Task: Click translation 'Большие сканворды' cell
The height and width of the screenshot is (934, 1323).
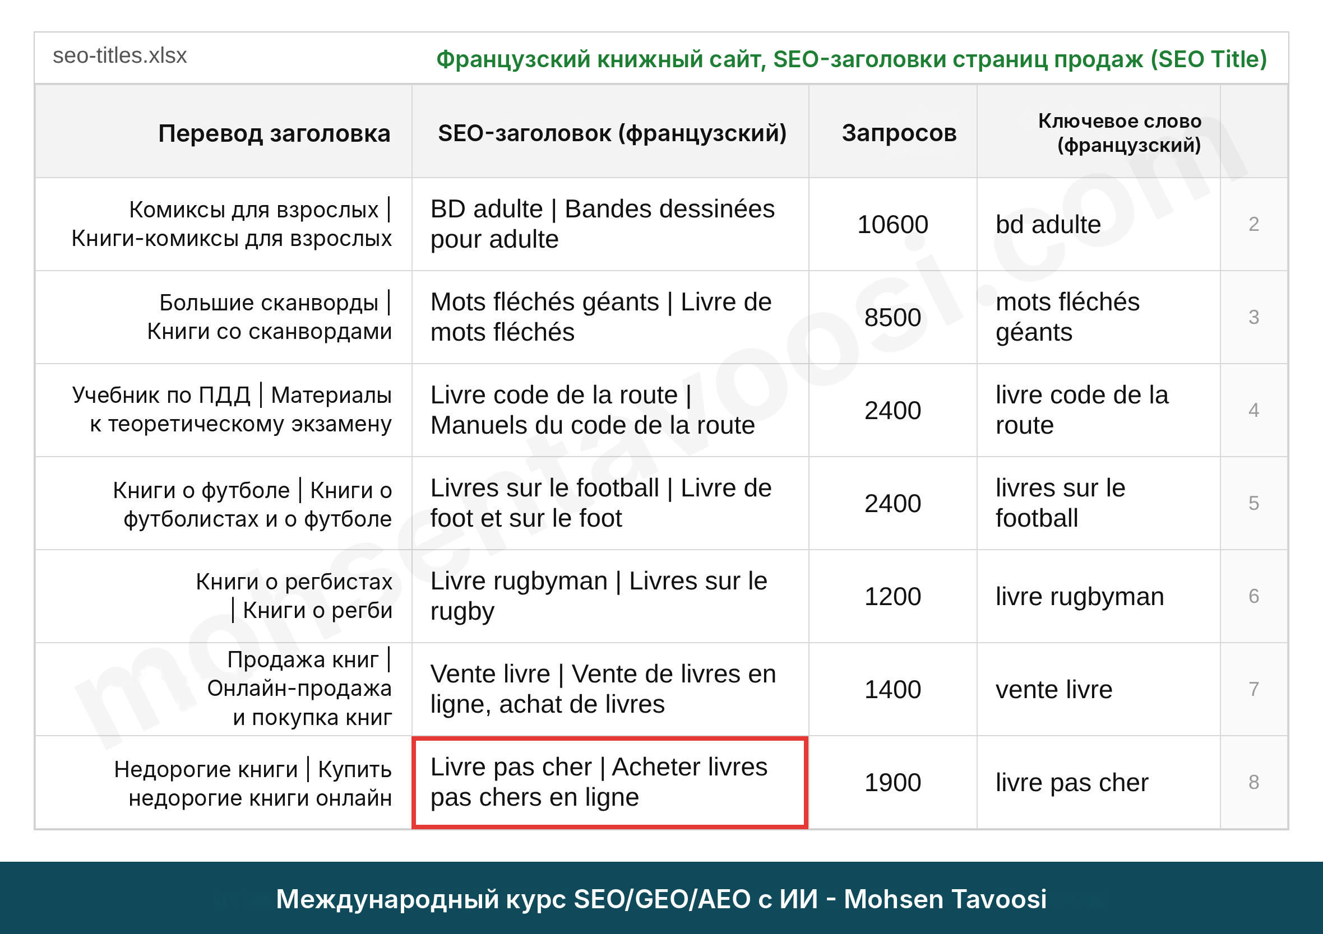Action: (x=224, y=317)
